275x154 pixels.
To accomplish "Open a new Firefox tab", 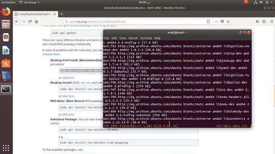I will 61,14.
